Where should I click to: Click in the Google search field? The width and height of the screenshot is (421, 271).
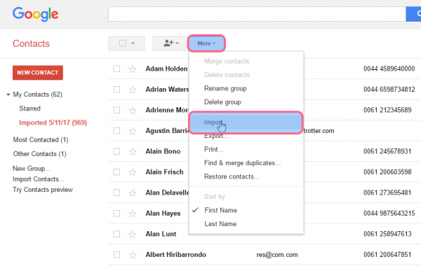257,14
